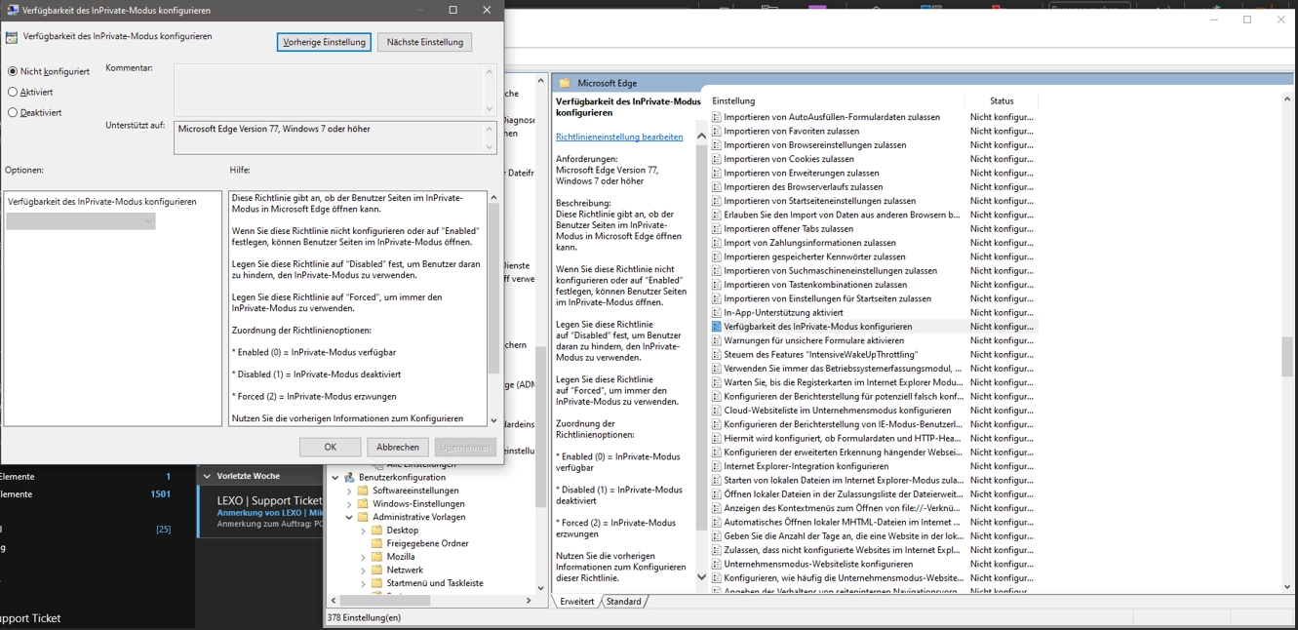1298x630 pixels.
Task: Click the Netzwerk folder icon in the tree
Action: tap(376, 571)
